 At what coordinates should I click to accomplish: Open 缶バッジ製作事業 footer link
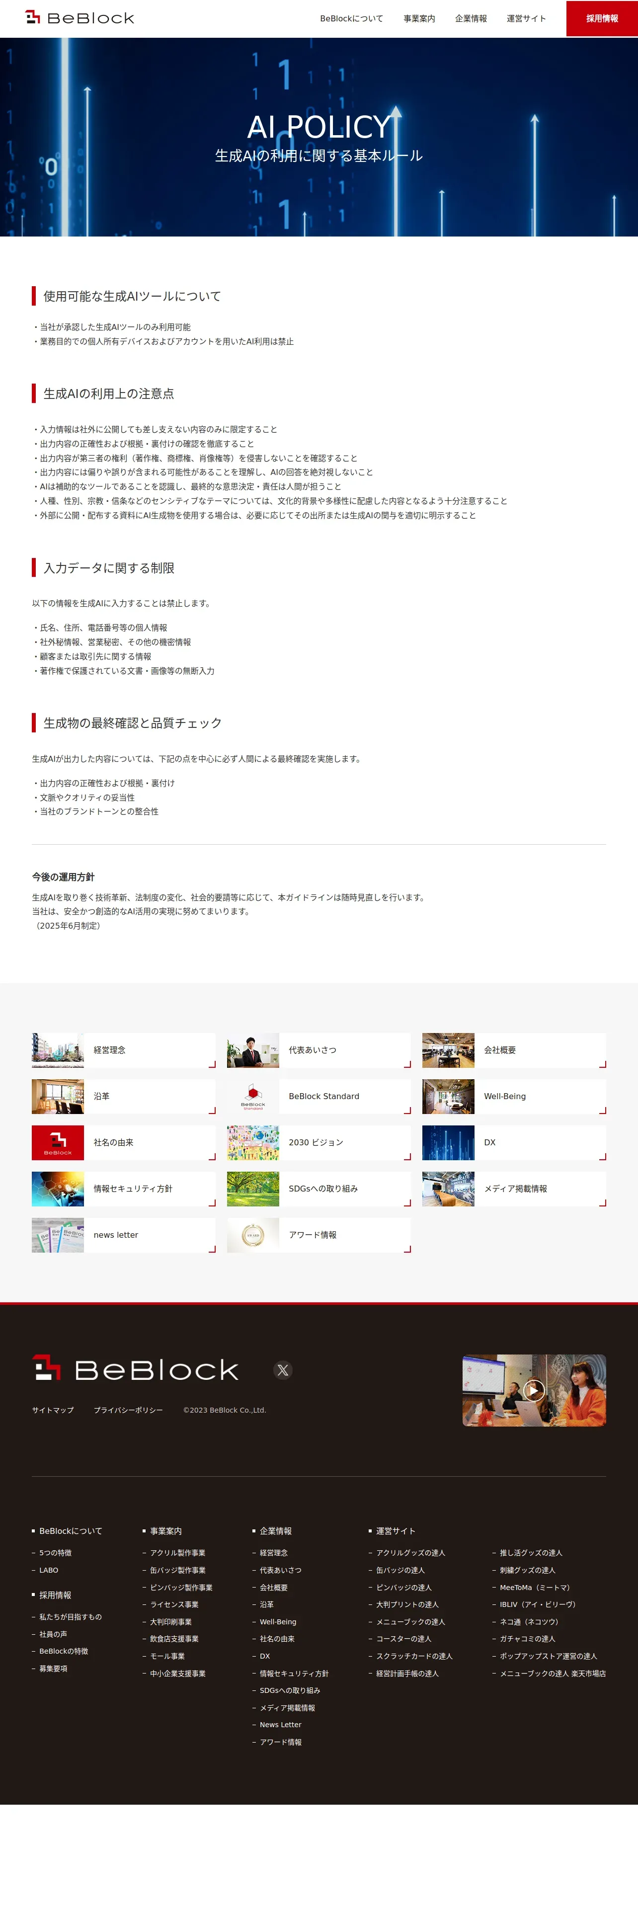[177, 1570]
